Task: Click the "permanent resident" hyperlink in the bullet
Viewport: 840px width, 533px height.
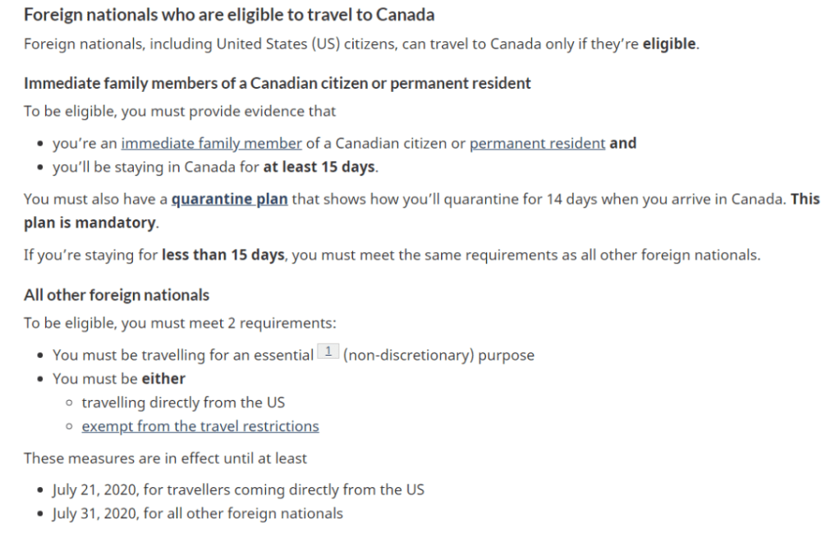Action: pyautogui.click(x=537, y=143)
